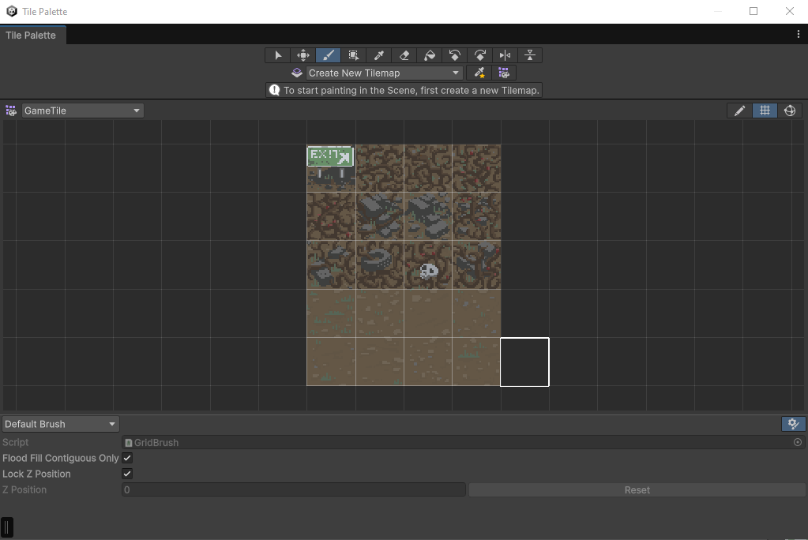Open the GameTile palette dropdown
The image size is (808, 540).
click(82, 111)
